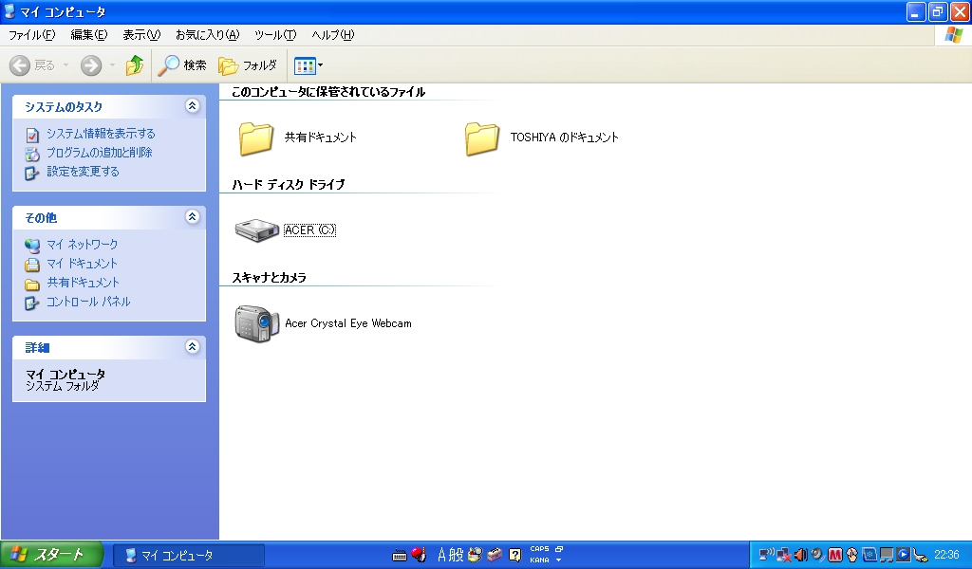Screen dimensions: 972x569
Task: Open IME tools toolbox icon
Action: coord(495,555)
